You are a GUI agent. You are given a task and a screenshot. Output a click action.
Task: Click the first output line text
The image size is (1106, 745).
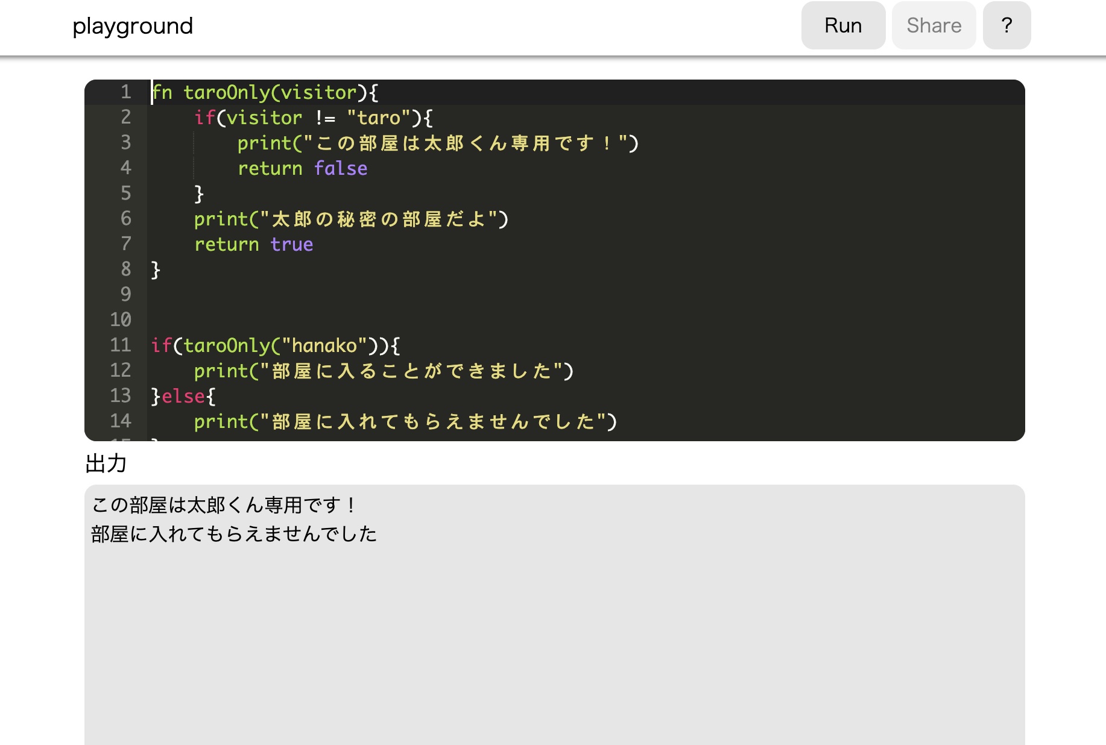tap(223, 505)
